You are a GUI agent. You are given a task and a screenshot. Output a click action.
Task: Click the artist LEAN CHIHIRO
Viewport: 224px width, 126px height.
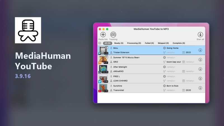click(120, 81)
